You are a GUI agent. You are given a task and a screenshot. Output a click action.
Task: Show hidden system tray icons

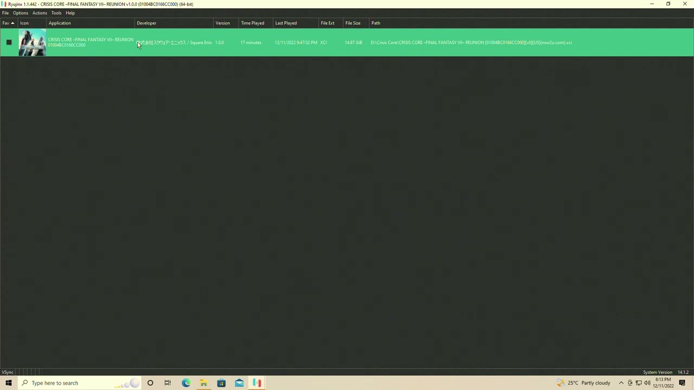(621, 383)
